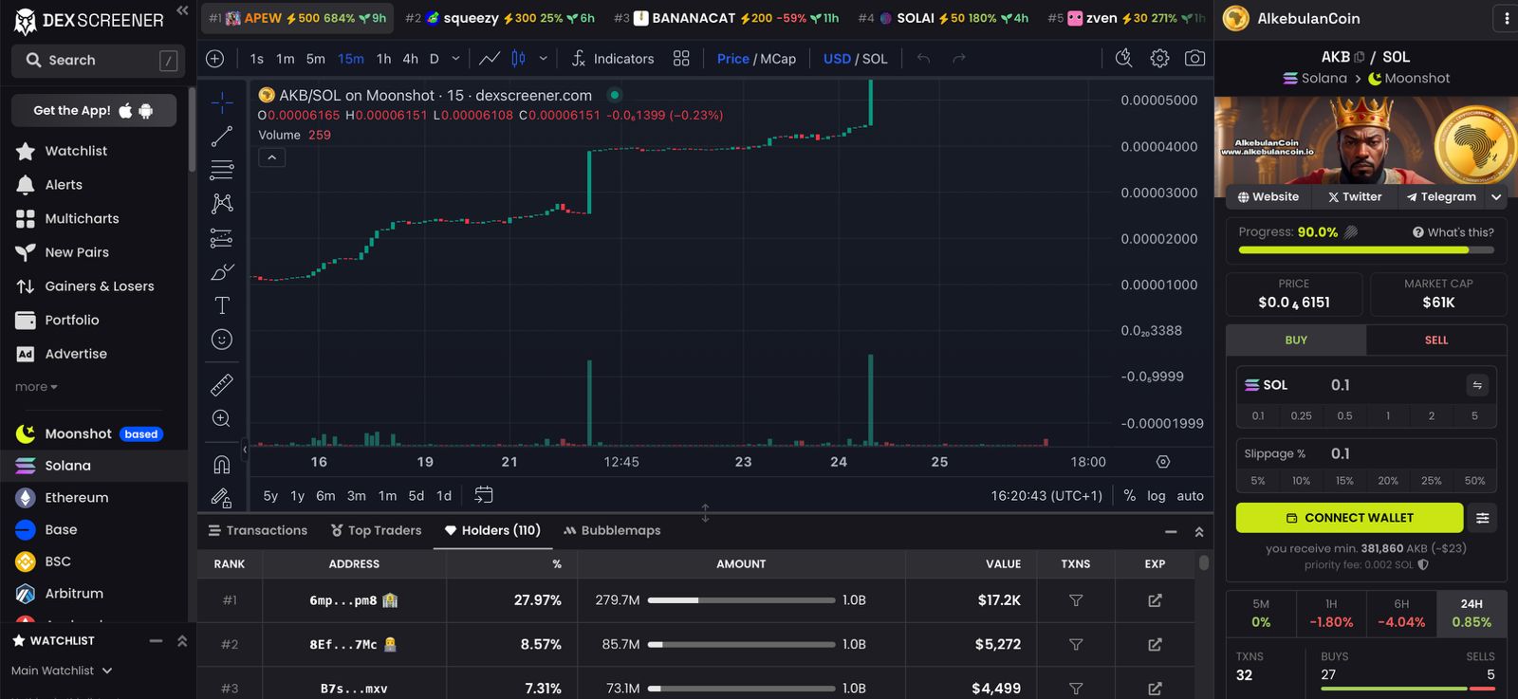Toggle percent scale on chart
This screenshot has height=699, width=1518.
[x=1129, y=495]
